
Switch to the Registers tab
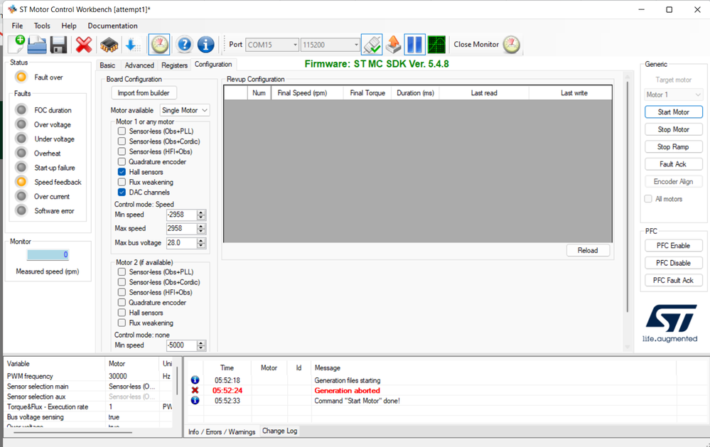tap(174, 65)
